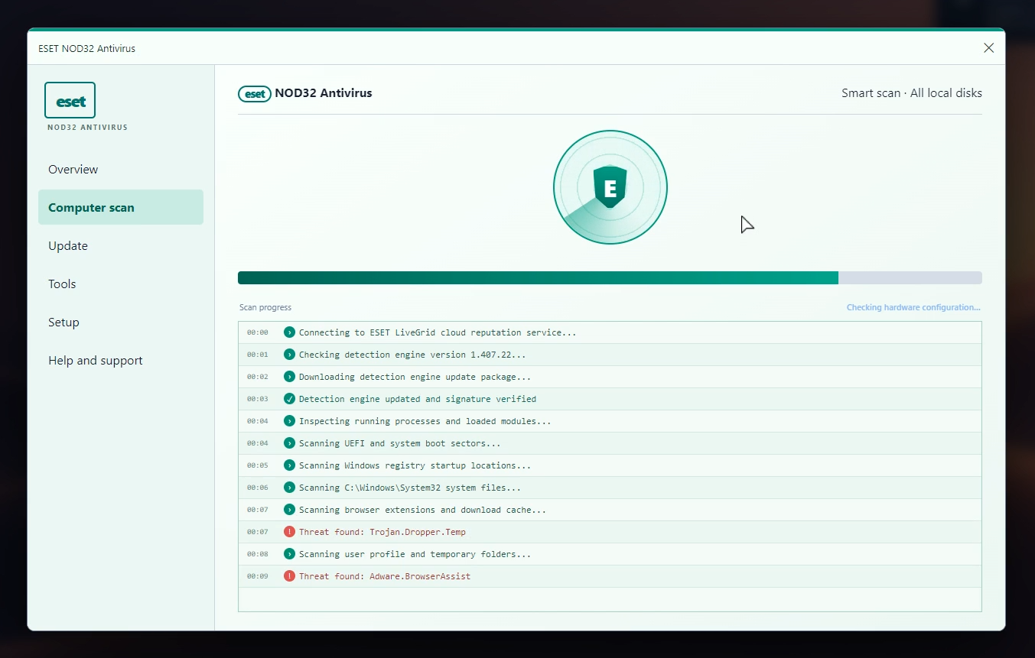Screen dimensions: 1035x658
Task: Click the ESET logo in the sidebar
Action: [70, 100]
